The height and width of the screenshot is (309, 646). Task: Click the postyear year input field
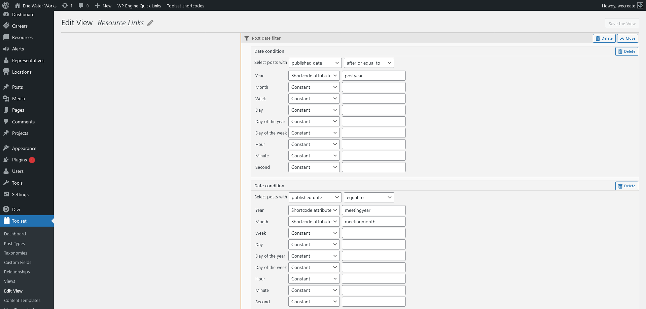[x=373, y=76]
